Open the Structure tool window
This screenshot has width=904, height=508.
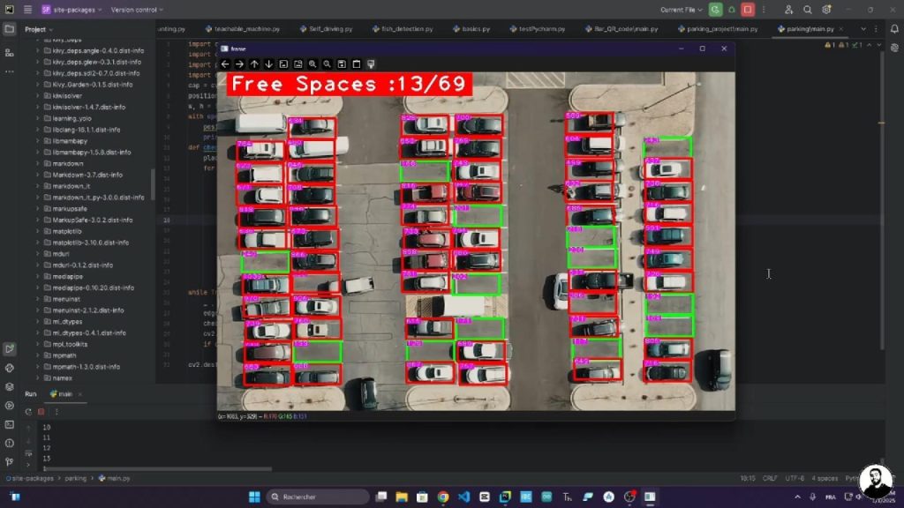9,52
